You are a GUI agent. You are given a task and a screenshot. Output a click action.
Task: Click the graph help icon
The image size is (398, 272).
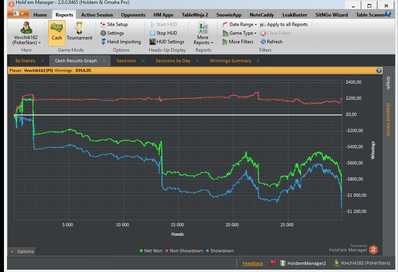[379, 70]
